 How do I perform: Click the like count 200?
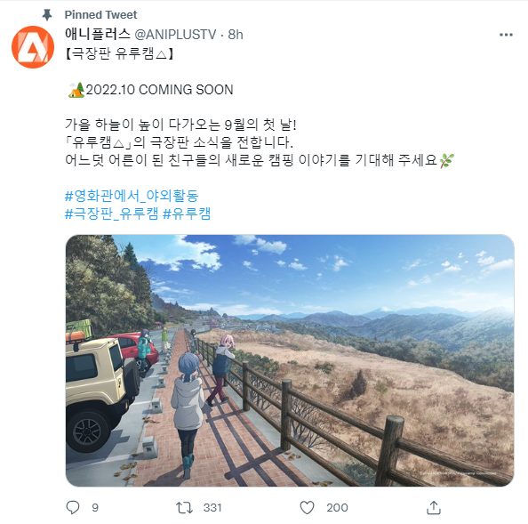(x=337, y=507)
